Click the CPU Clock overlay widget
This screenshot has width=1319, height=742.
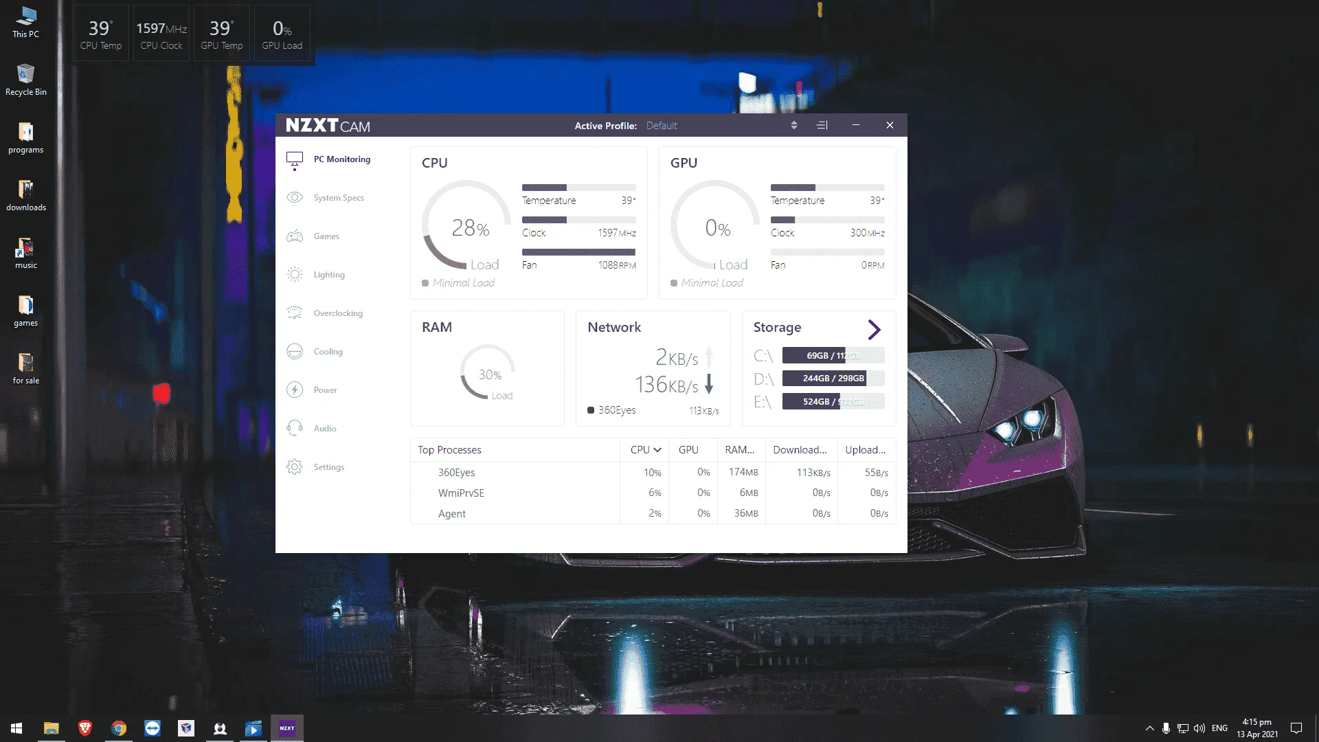[x=161, y=34]
